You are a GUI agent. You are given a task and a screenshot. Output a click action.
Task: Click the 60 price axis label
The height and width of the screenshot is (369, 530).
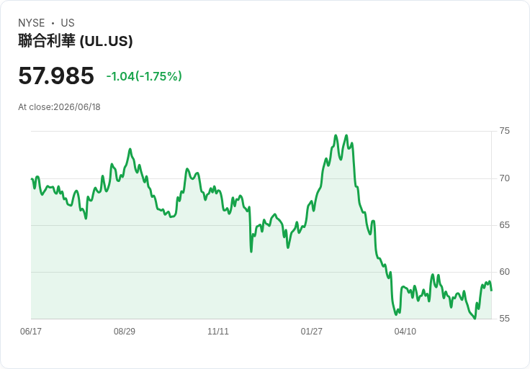pos(504,272)
